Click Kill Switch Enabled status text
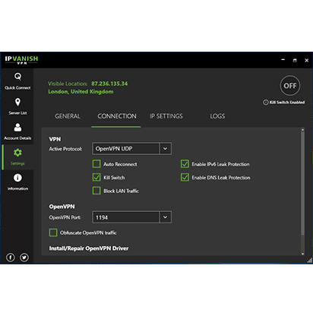The width and height of the screenshot is (313, 316). pyautogui.click(x=287, y=103)
